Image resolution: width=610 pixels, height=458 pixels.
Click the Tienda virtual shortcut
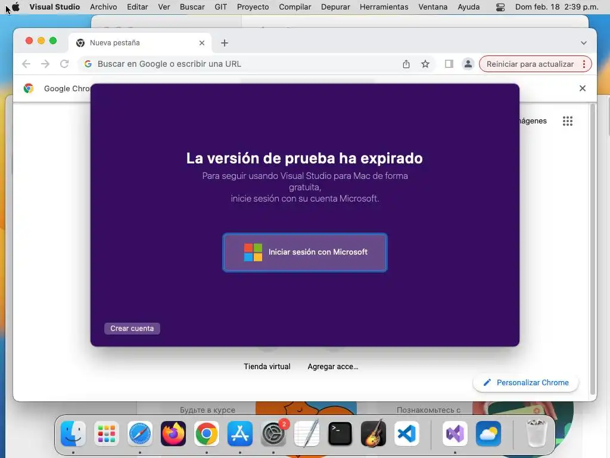[267, 367]
